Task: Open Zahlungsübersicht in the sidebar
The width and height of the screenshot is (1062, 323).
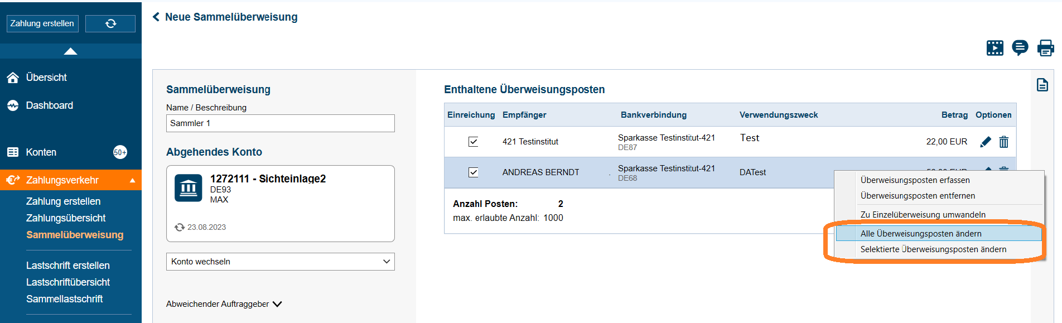Action: click(x=66, y=218)
